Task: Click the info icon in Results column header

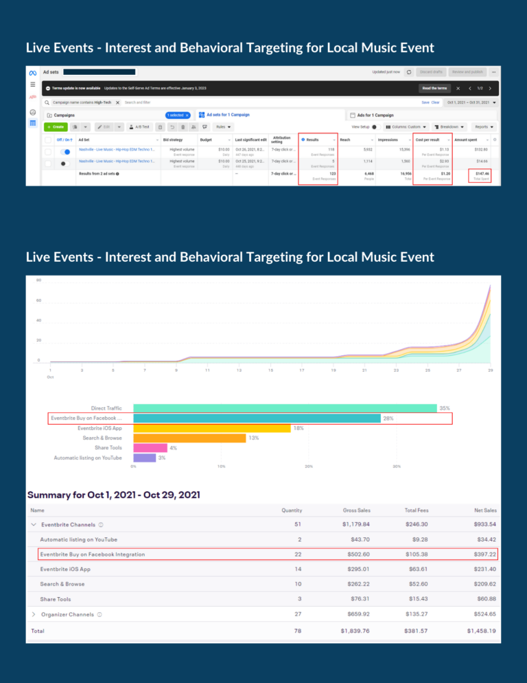Action: 303,139
